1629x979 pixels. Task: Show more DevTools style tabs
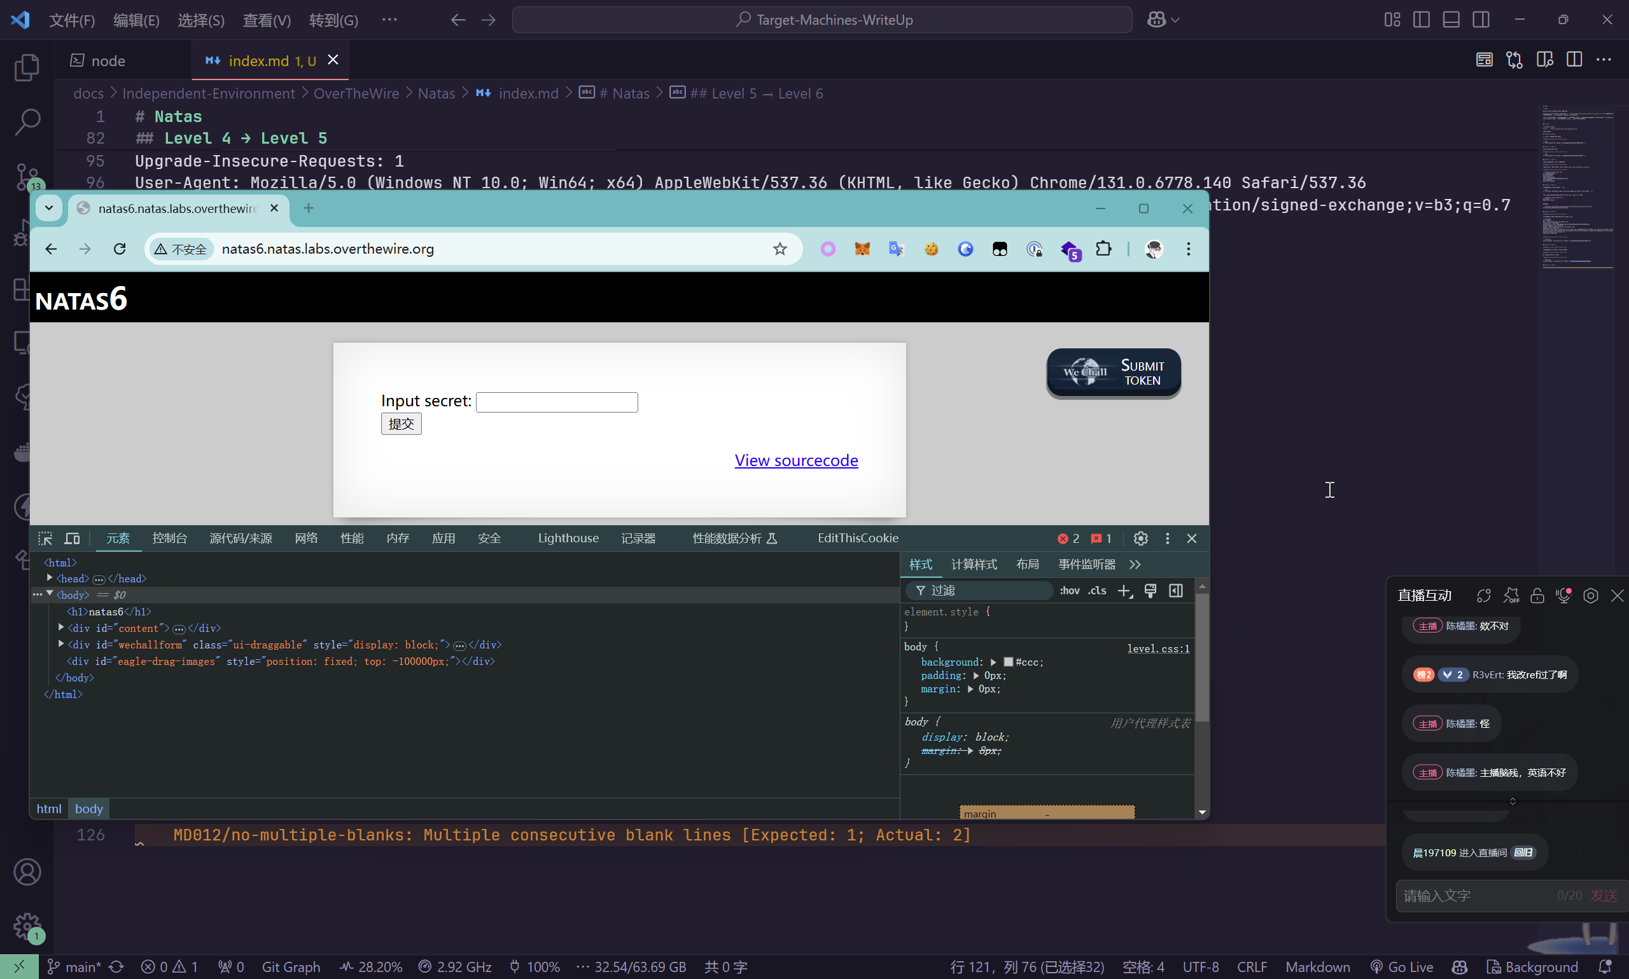1135,565
